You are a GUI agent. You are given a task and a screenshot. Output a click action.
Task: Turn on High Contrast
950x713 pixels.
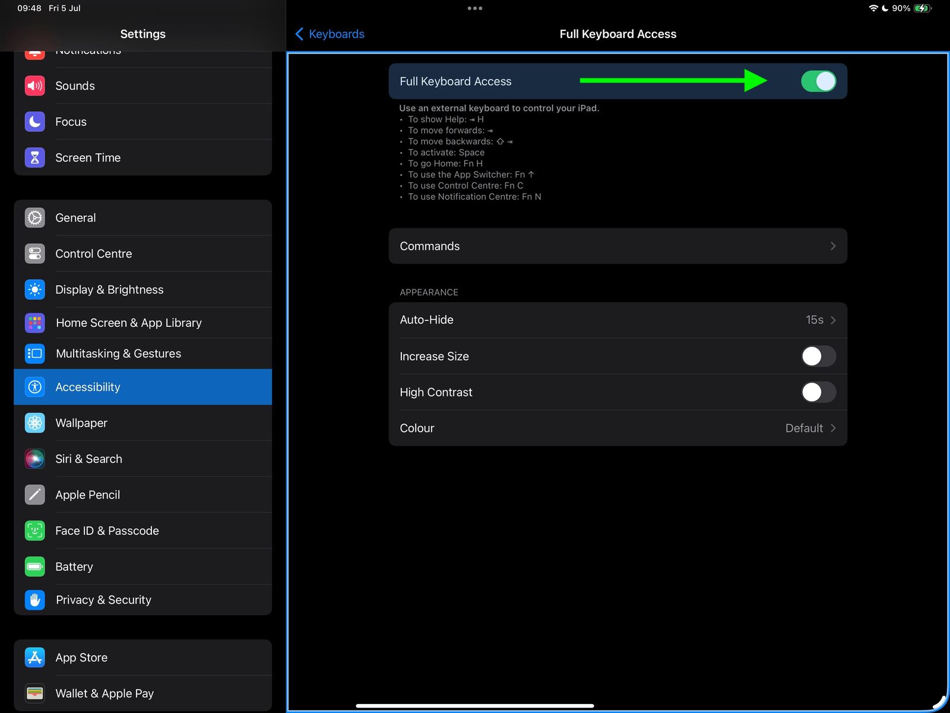click(x=819, y=392)
